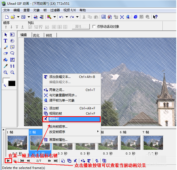The height and width of the screenshot is (170, 177).
Task: Toggle 仅移动活动对象 checkbox
Action: (x=94, y=26)
